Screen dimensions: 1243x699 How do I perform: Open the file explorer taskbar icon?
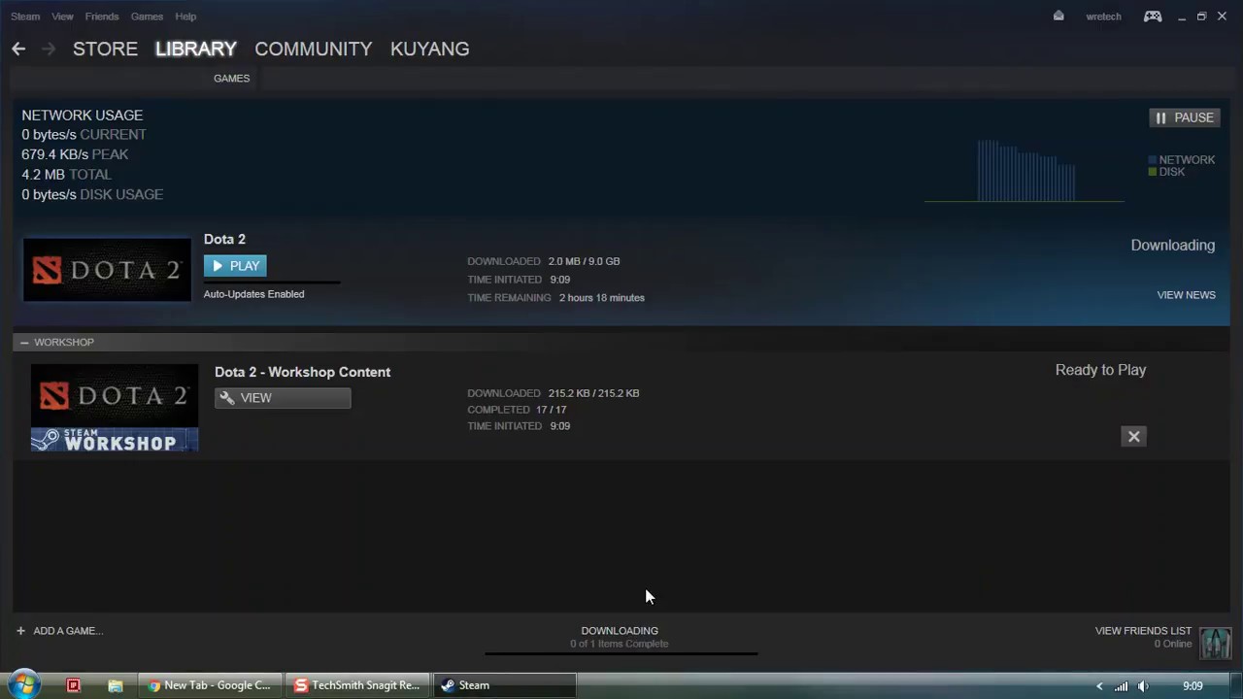click(x=115, y=685)
